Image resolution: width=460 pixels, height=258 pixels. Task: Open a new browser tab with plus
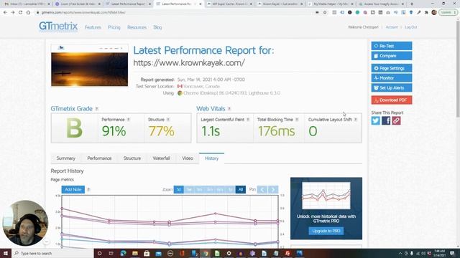pos(412,4)
